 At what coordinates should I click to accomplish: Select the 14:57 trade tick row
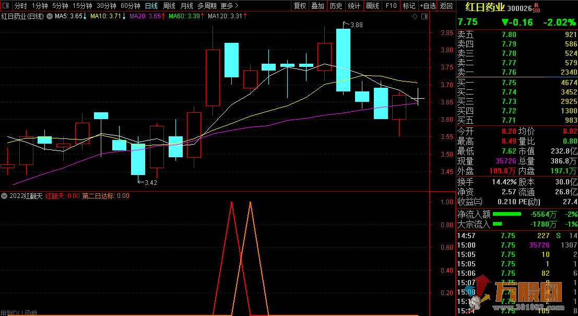517,236
